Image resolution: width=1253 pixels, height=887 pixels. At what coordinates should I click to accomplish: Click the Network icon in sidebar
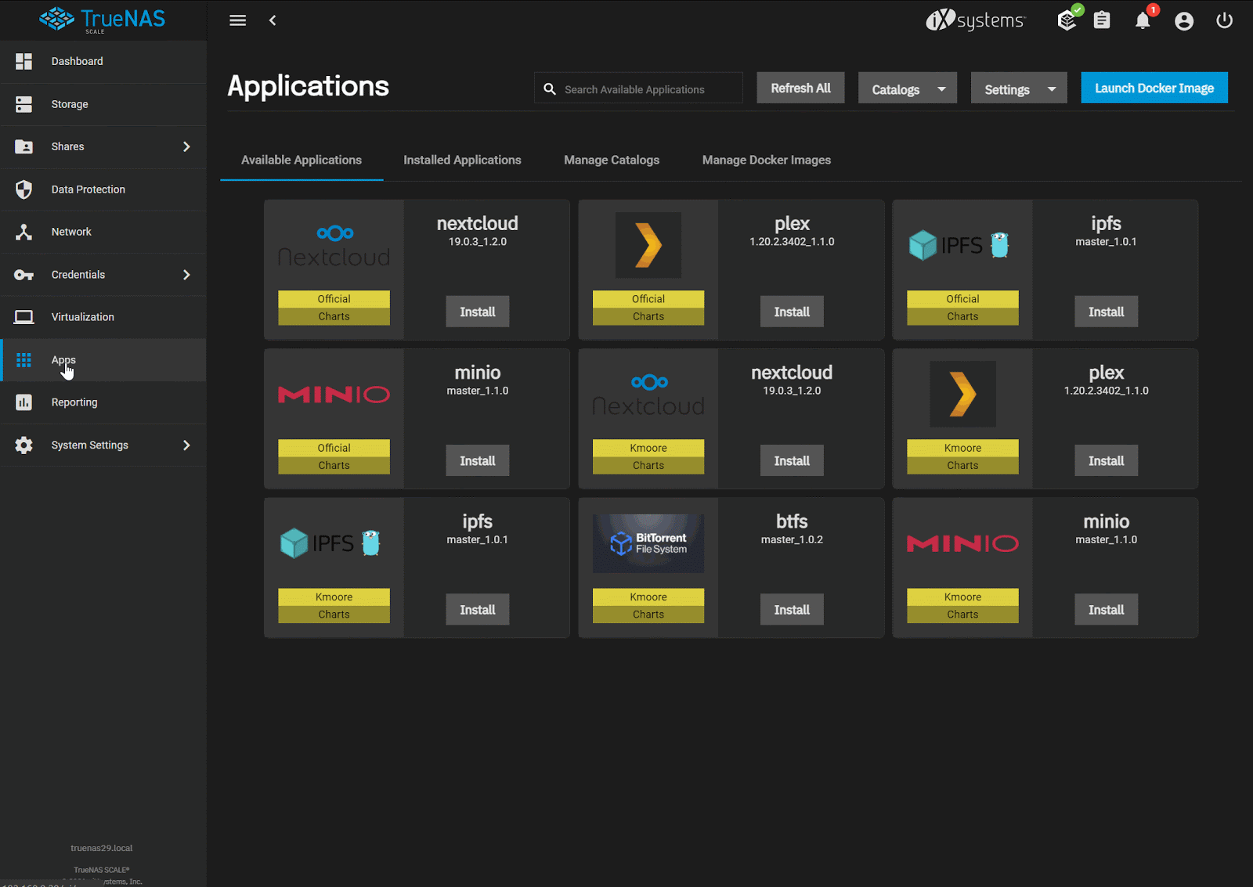[24, 232]
